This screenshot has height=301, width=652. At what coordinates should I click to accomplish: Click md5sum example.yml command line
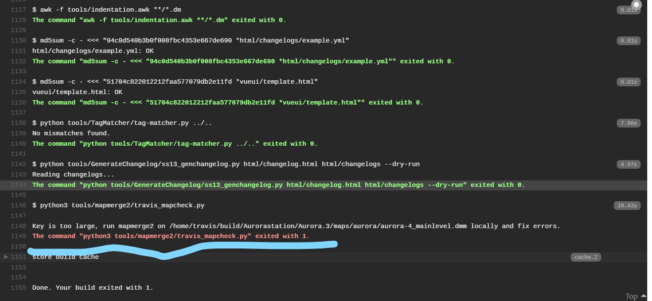(191, 41)
